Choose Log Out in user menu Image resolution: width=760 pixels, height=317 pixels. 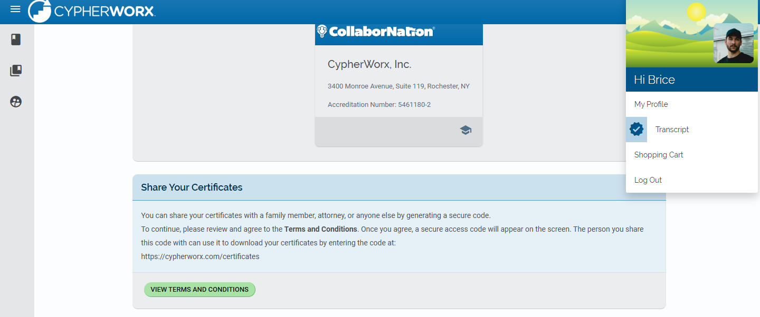[x=692, y=180]
